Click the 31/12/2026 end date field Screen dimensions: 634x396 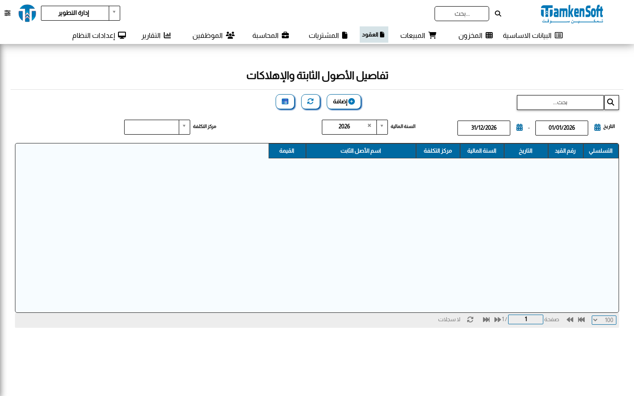pos(484,128)
